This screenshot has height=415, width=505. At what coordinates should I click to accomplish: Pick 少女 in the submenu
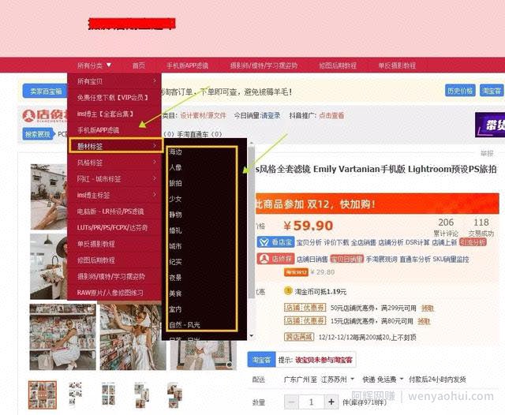pos(175,199)
